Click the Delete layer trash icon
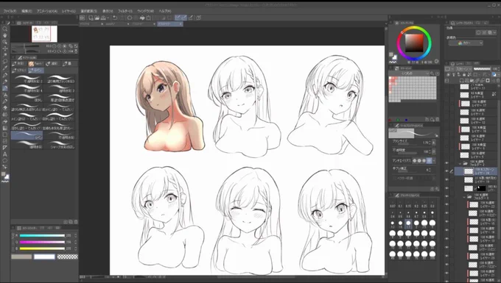This screenshot has width=501, height=283. tap(498, 80)
